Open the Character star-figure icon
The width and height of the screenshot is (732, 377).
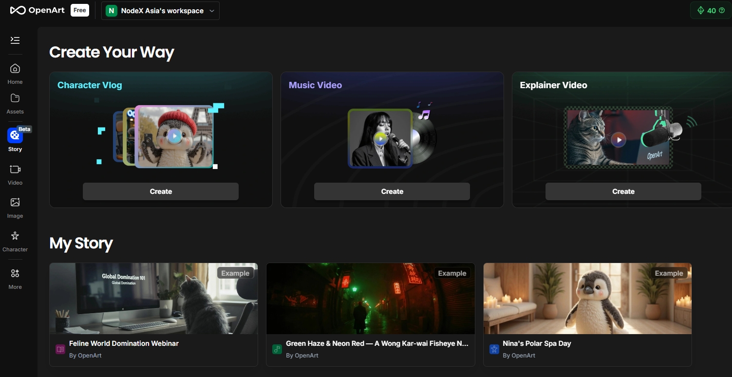coord(15,236)
